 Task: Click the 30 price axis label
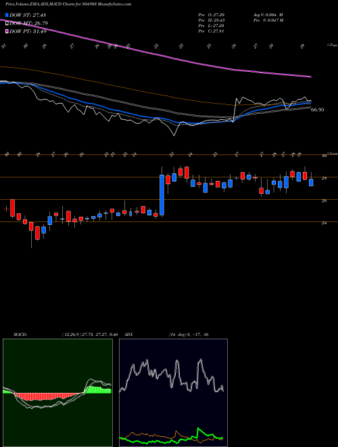[324, 156]
